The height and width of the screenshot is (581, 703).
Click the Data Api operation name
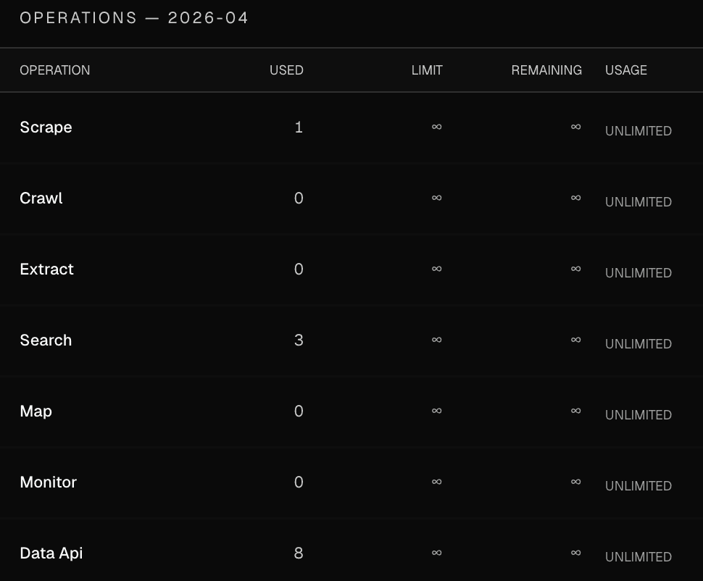(x=51, y=553)
